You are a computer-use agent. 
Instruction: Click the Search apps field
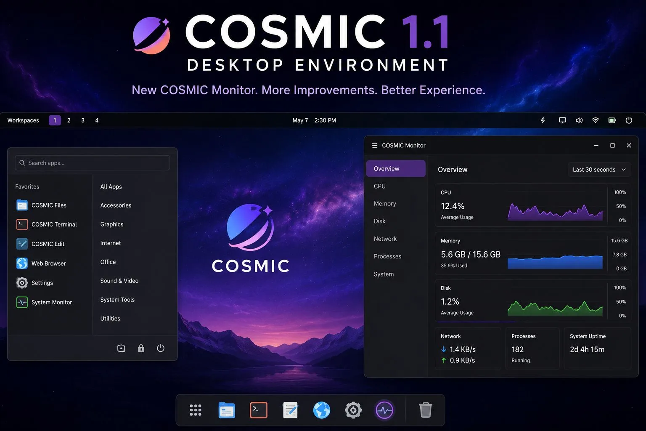tap(93, 163)
